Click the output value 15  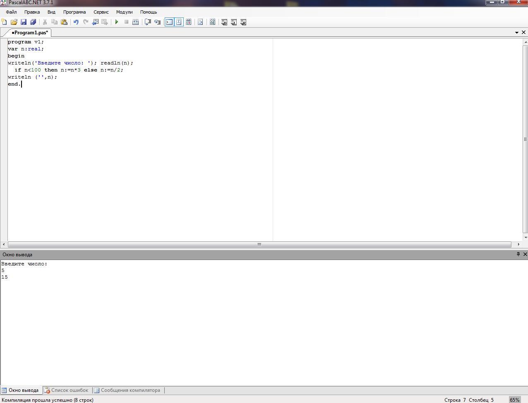(5, 277)
